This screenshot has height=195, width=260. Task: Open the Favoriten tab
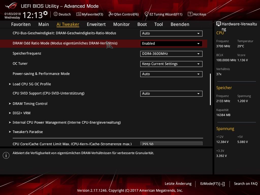pos(21,24)
